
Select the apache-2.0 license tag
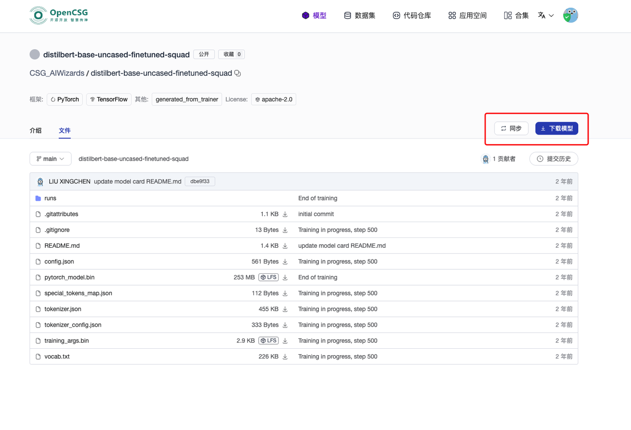(274, 99)
